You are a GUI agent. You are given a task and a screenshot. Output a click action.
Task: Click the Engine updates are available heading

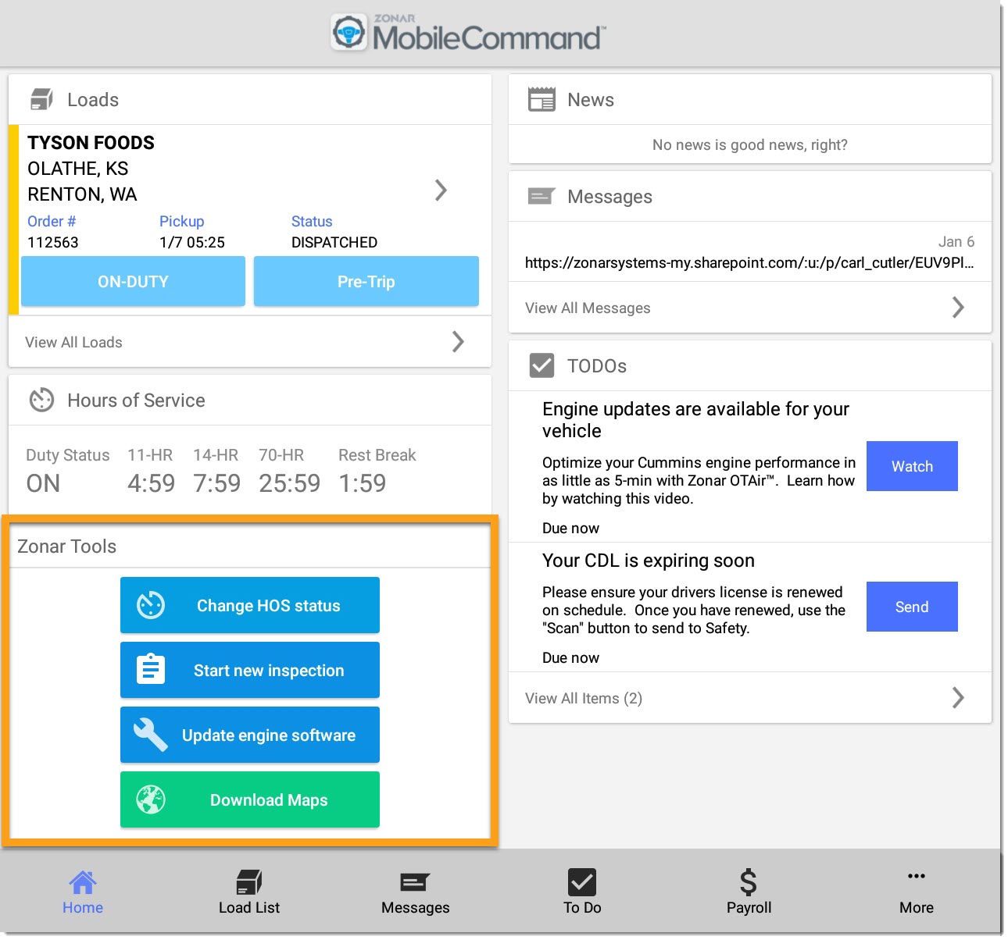[695, 420]
